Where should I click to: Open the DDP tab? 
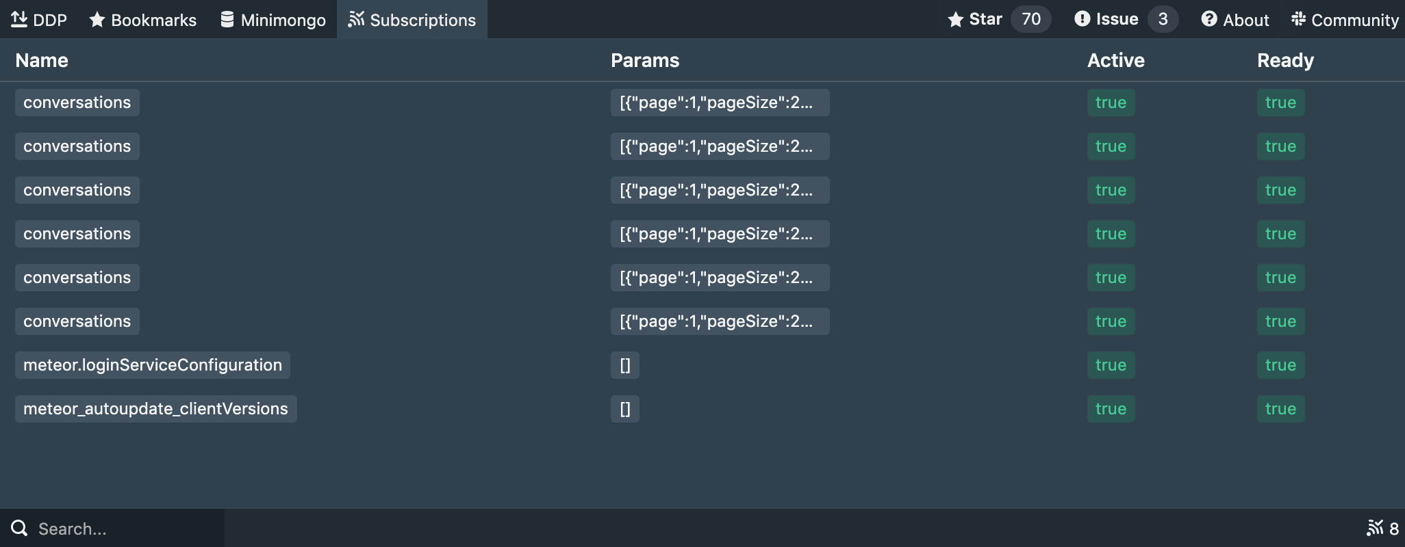point(39,20)
